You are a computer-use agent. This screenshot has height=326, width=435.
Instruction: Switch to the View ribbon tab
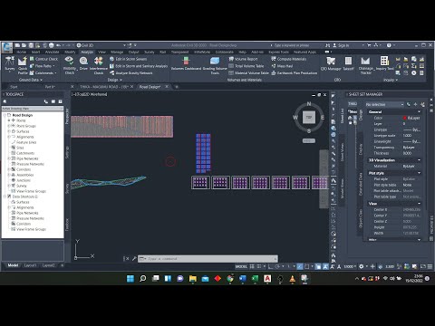[x=101, y=53]
